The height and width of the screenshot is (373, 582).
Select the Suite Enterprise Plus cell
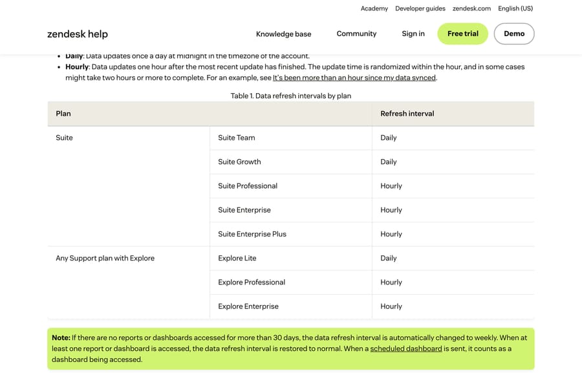pos(291,234)
